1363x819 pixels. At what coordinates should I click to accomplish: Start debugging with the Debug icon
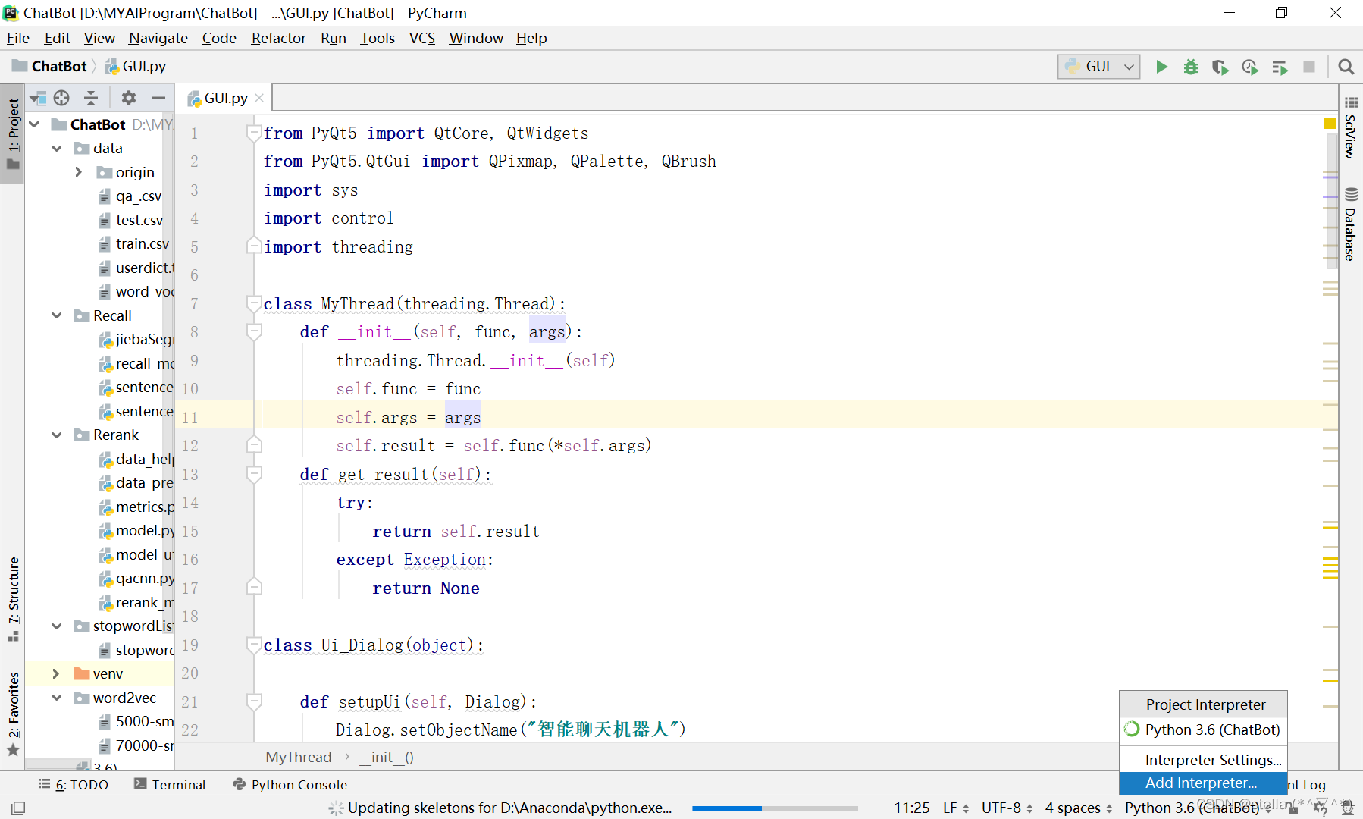point(1190,67)
